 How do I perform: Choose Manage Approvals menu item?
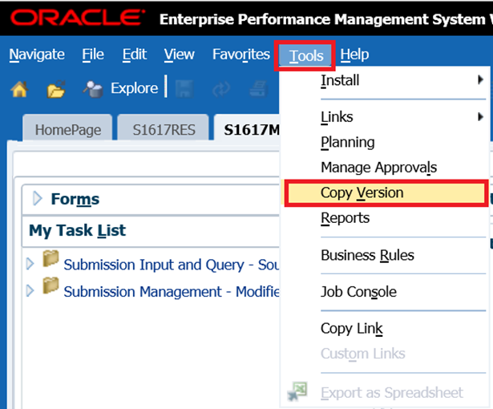pos(378,168)
